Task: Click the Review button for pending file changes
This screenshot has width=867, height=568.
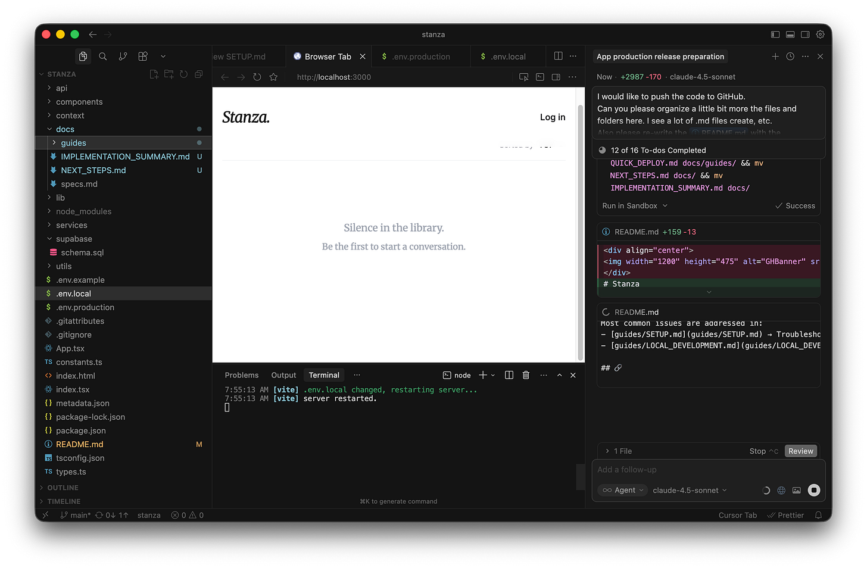Action: 800,451
